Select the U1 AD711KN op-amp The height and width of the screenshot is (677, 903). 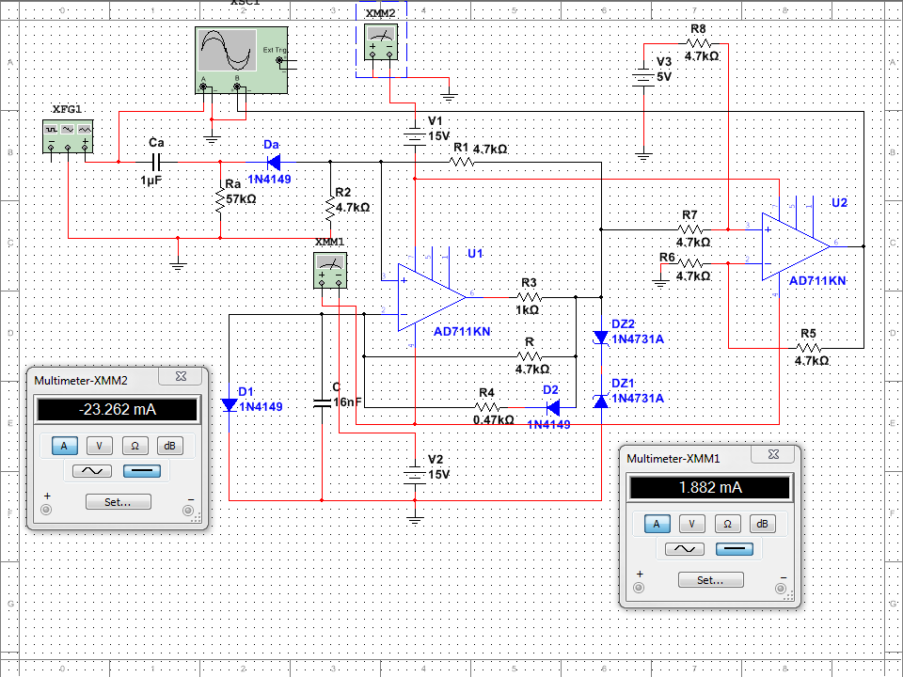click(x=431, y=296)
